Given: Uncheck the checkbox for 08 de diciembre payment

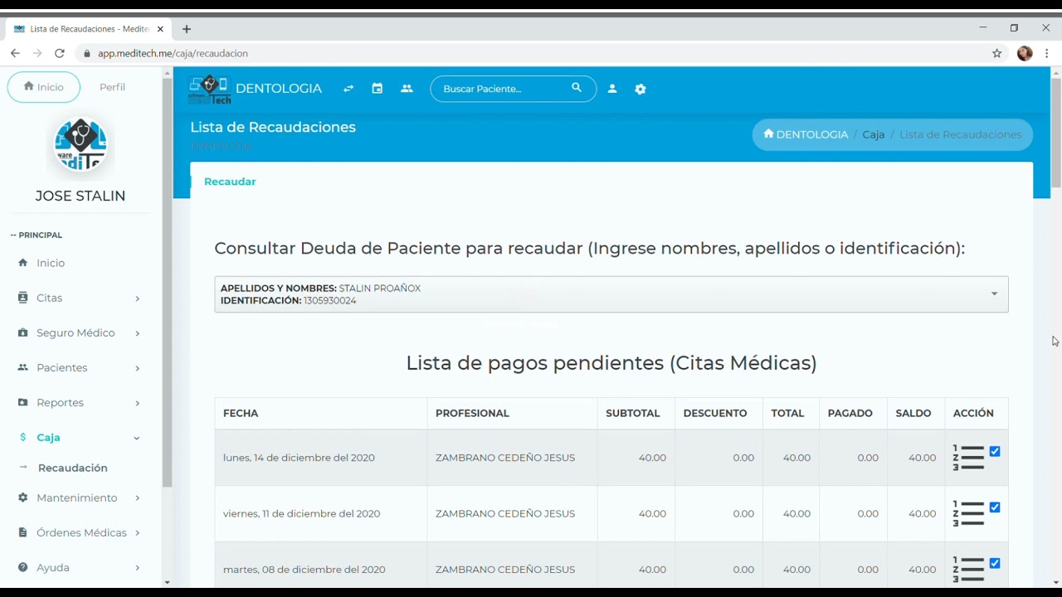Looking at the screenshot, I should coord(995,563).
